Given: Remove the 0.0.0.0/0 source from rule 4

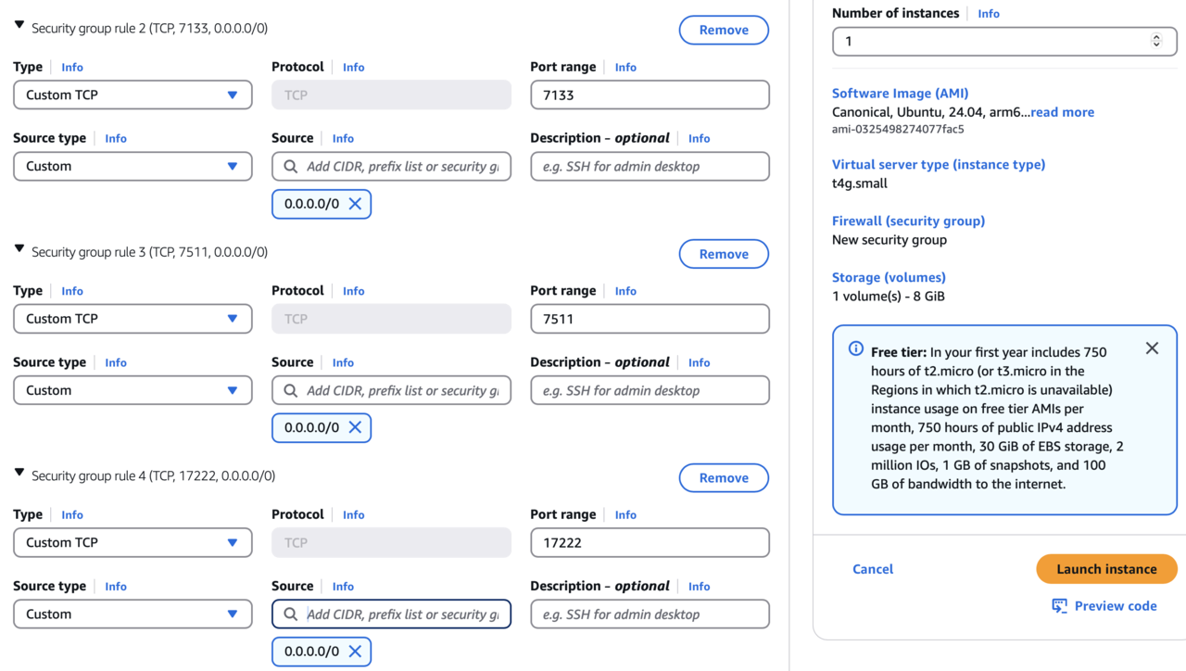Looking at the screenshot, I should [x=355, y=652].
